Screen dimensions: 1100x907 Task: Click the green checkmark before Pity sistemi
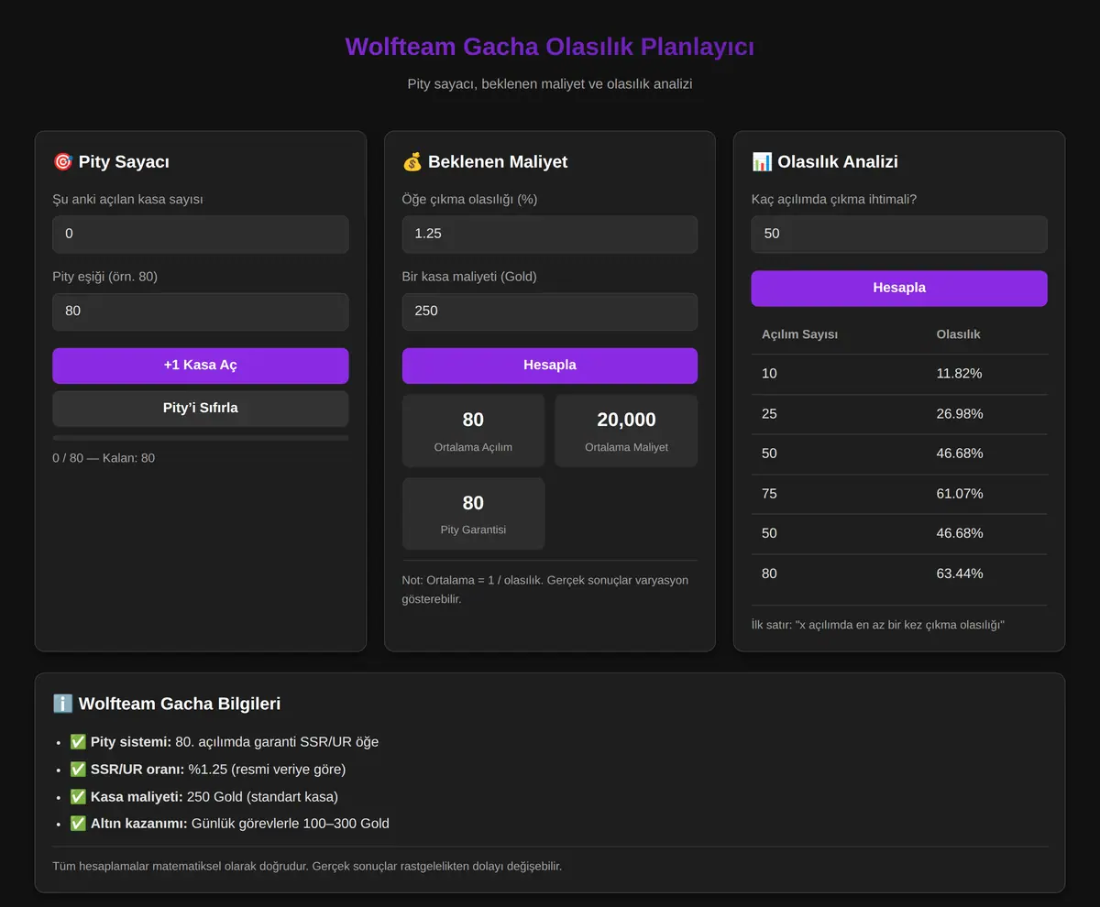[78, 742]
